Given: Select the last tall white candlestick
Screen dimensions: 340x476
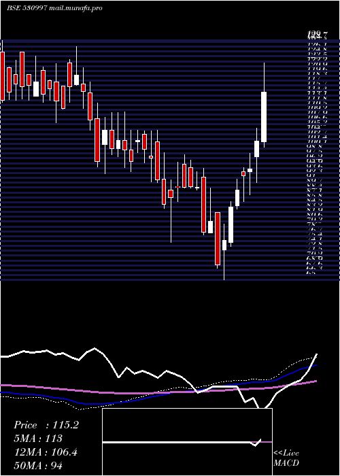Looking at the screenshot, I should (x=264, y=117).
